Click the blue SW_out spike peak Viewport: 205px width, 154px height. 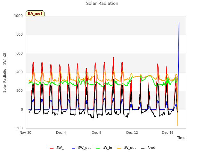click(179, 23)
